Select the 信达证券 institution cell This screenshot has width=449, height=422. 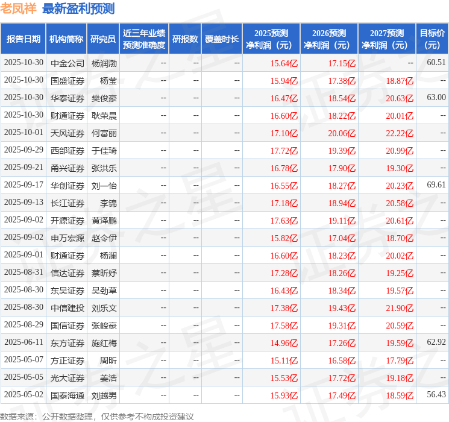(68, 273)
